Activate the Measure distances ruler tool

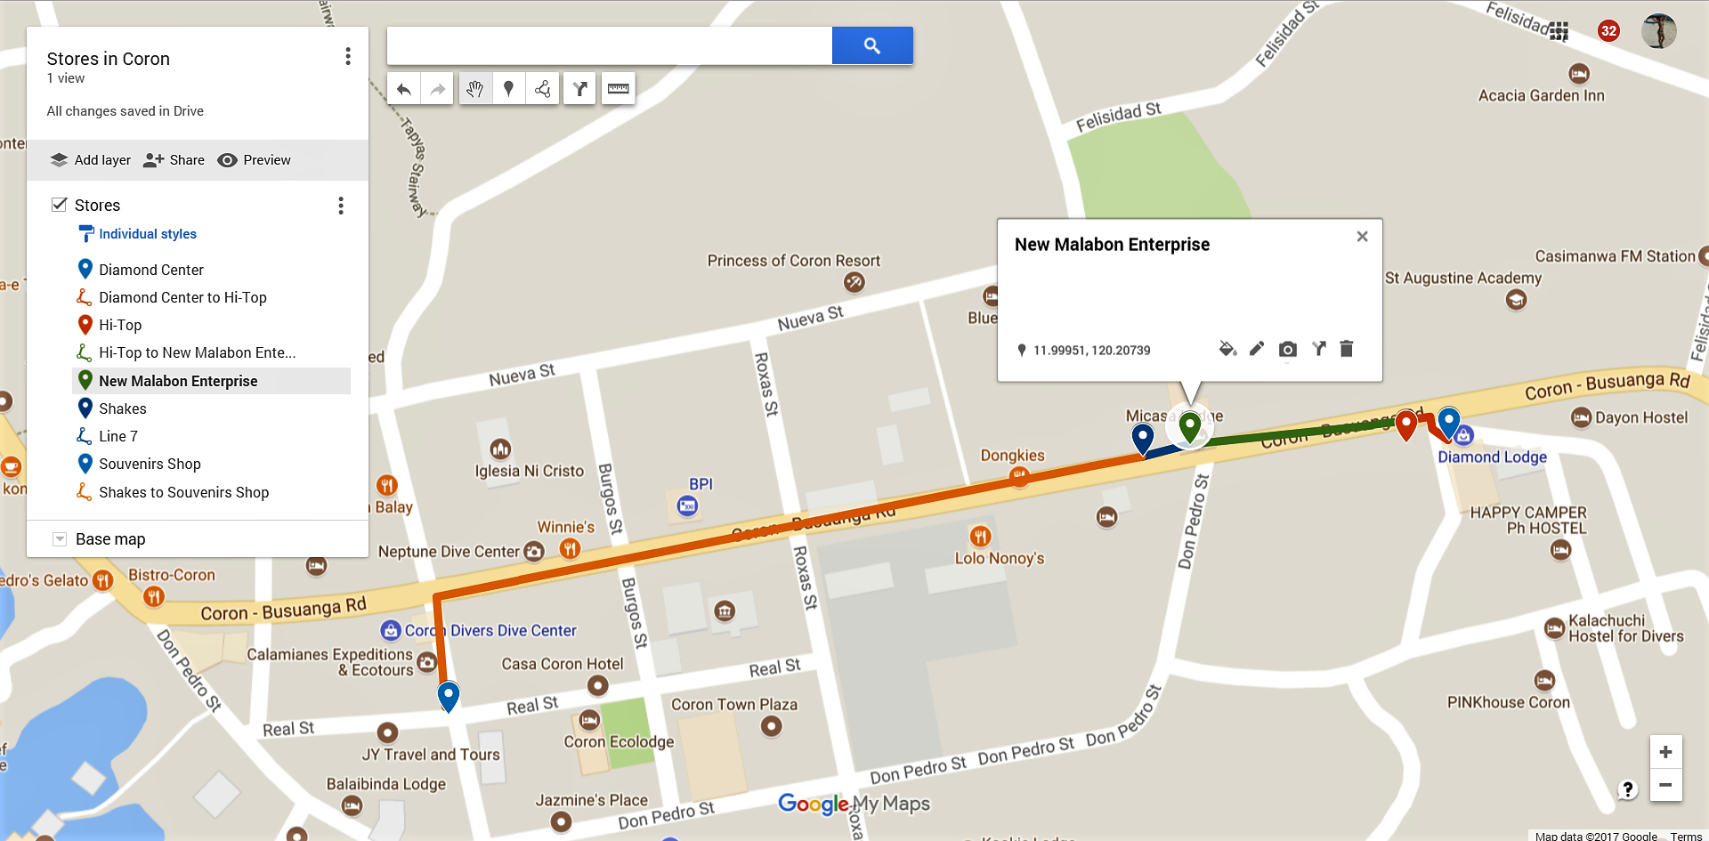tap(618, 89)
